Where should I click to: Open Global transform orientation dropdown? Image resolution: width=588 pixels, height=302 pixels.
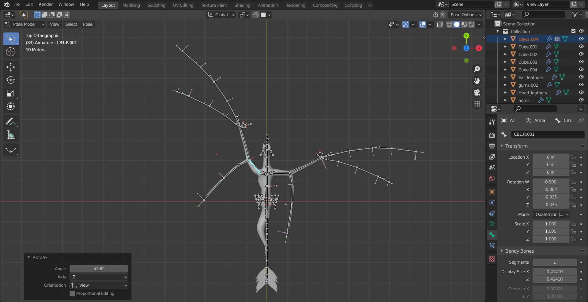221,15
